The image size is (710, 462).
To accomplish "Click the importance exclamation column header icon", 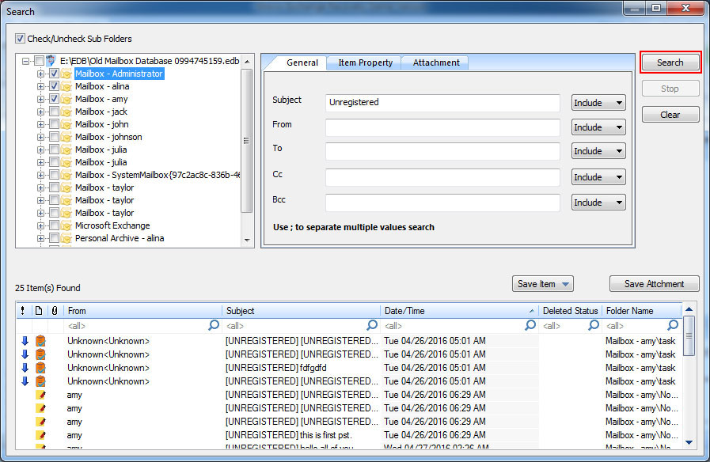I will click(x=22, y=311).
